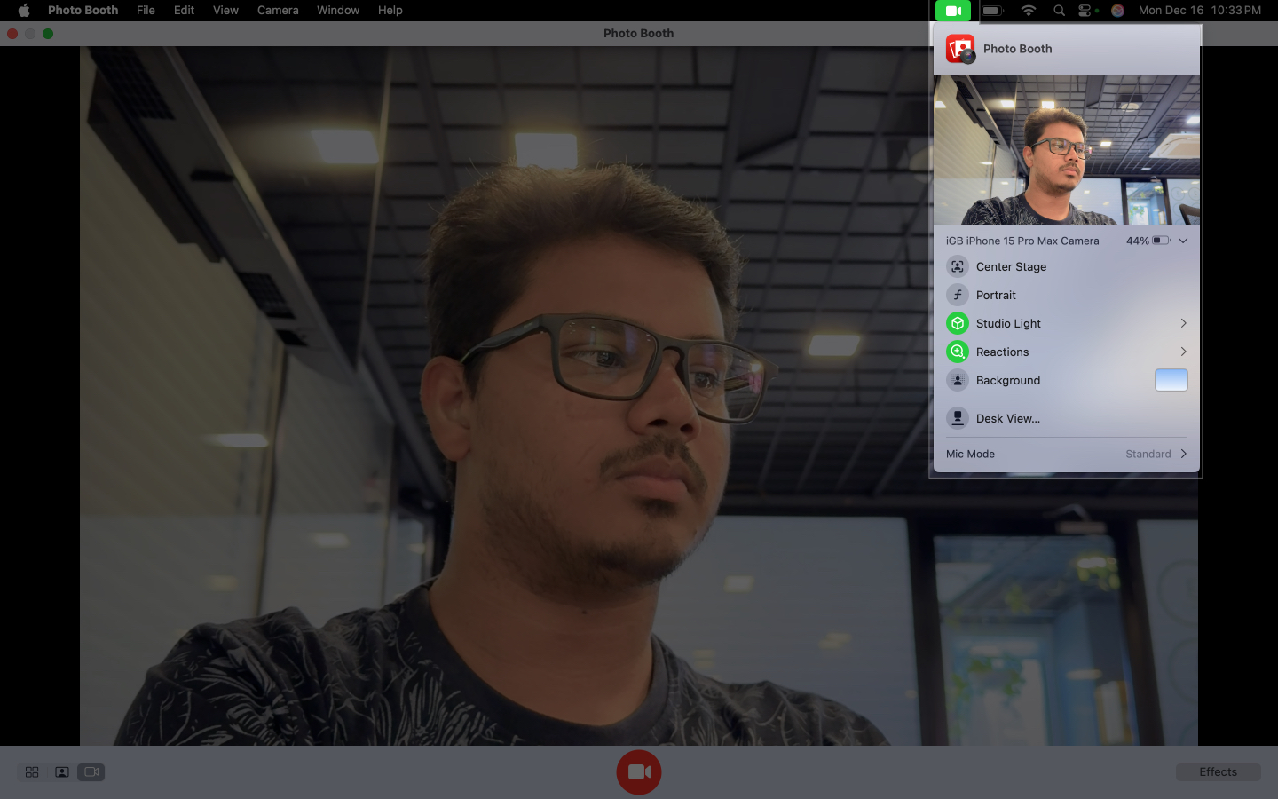The image size is (1278, 799).
Task: Select the movie clip recording mode
Action: pos(91,772)
